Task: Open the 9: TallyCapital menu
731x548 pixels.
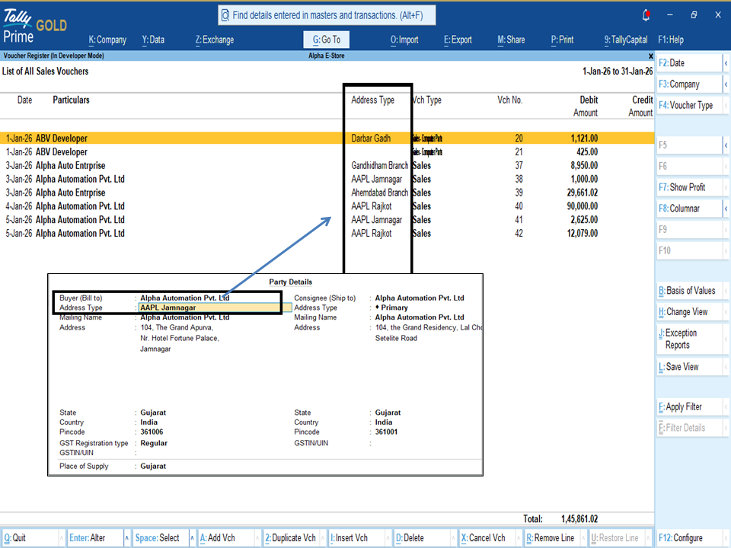Action: [626, 40]
